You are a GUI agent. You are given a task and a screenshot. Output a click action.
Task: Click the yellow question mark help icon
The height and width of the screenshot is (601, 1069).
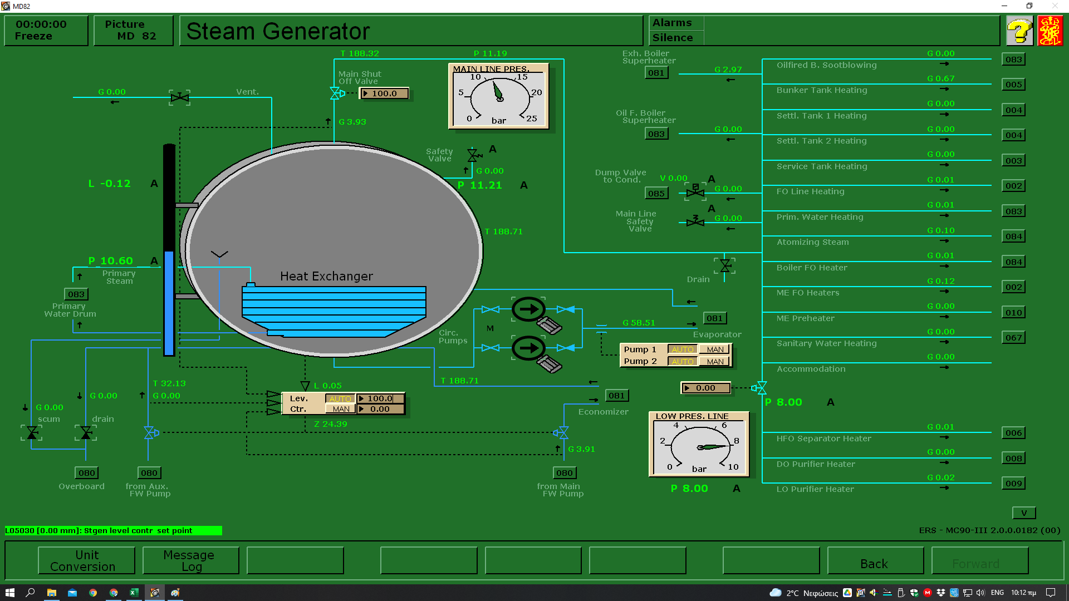click(1019, 31)
